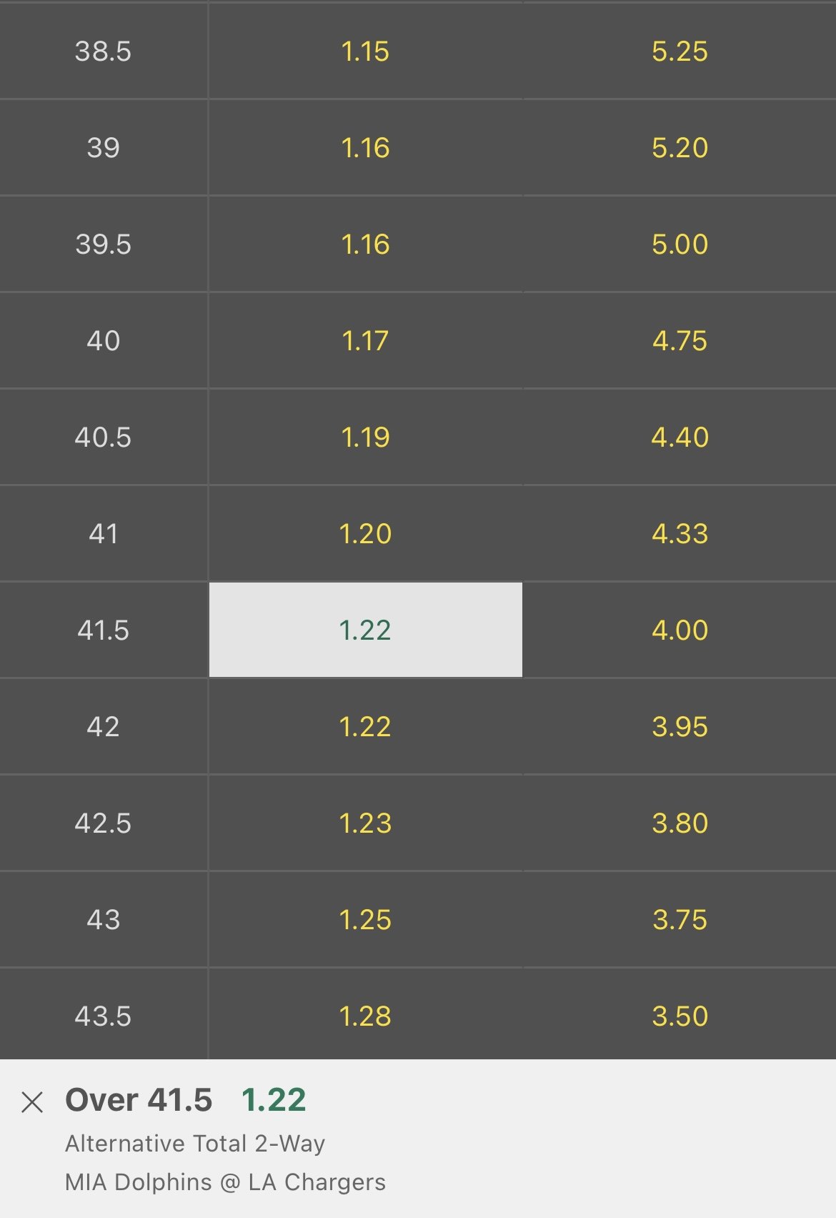836x1218 pixels.
Task: Choose over 43 at 1.25 odds
Action: point(365,920)
